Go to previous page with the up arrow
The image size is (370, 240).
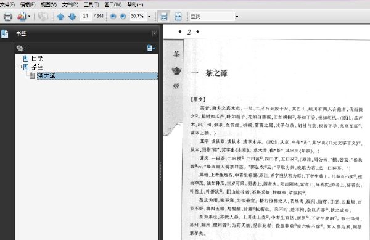point(60,17)
